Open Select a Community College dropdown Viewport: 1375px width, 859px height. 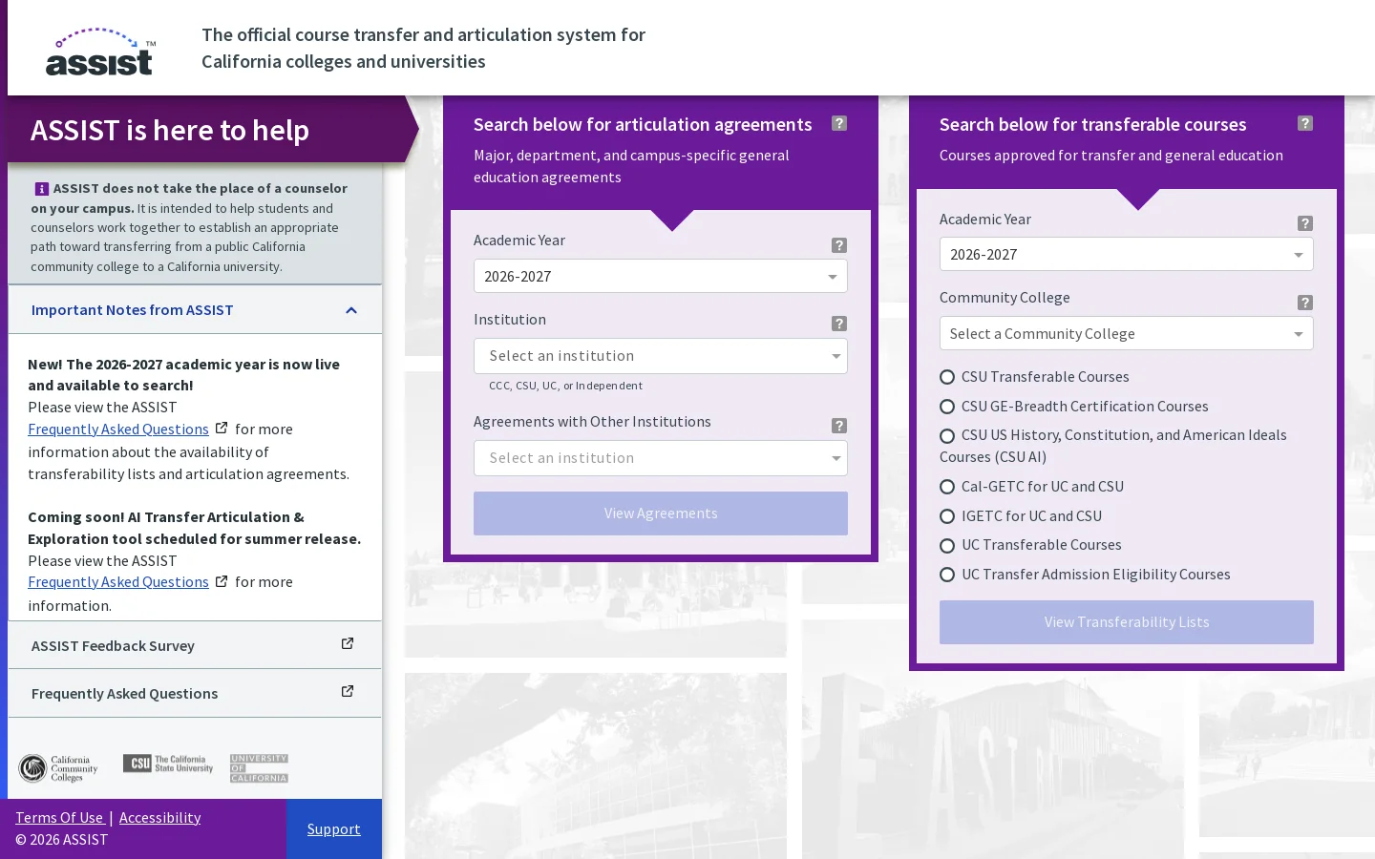click(x=1127, y=333)
